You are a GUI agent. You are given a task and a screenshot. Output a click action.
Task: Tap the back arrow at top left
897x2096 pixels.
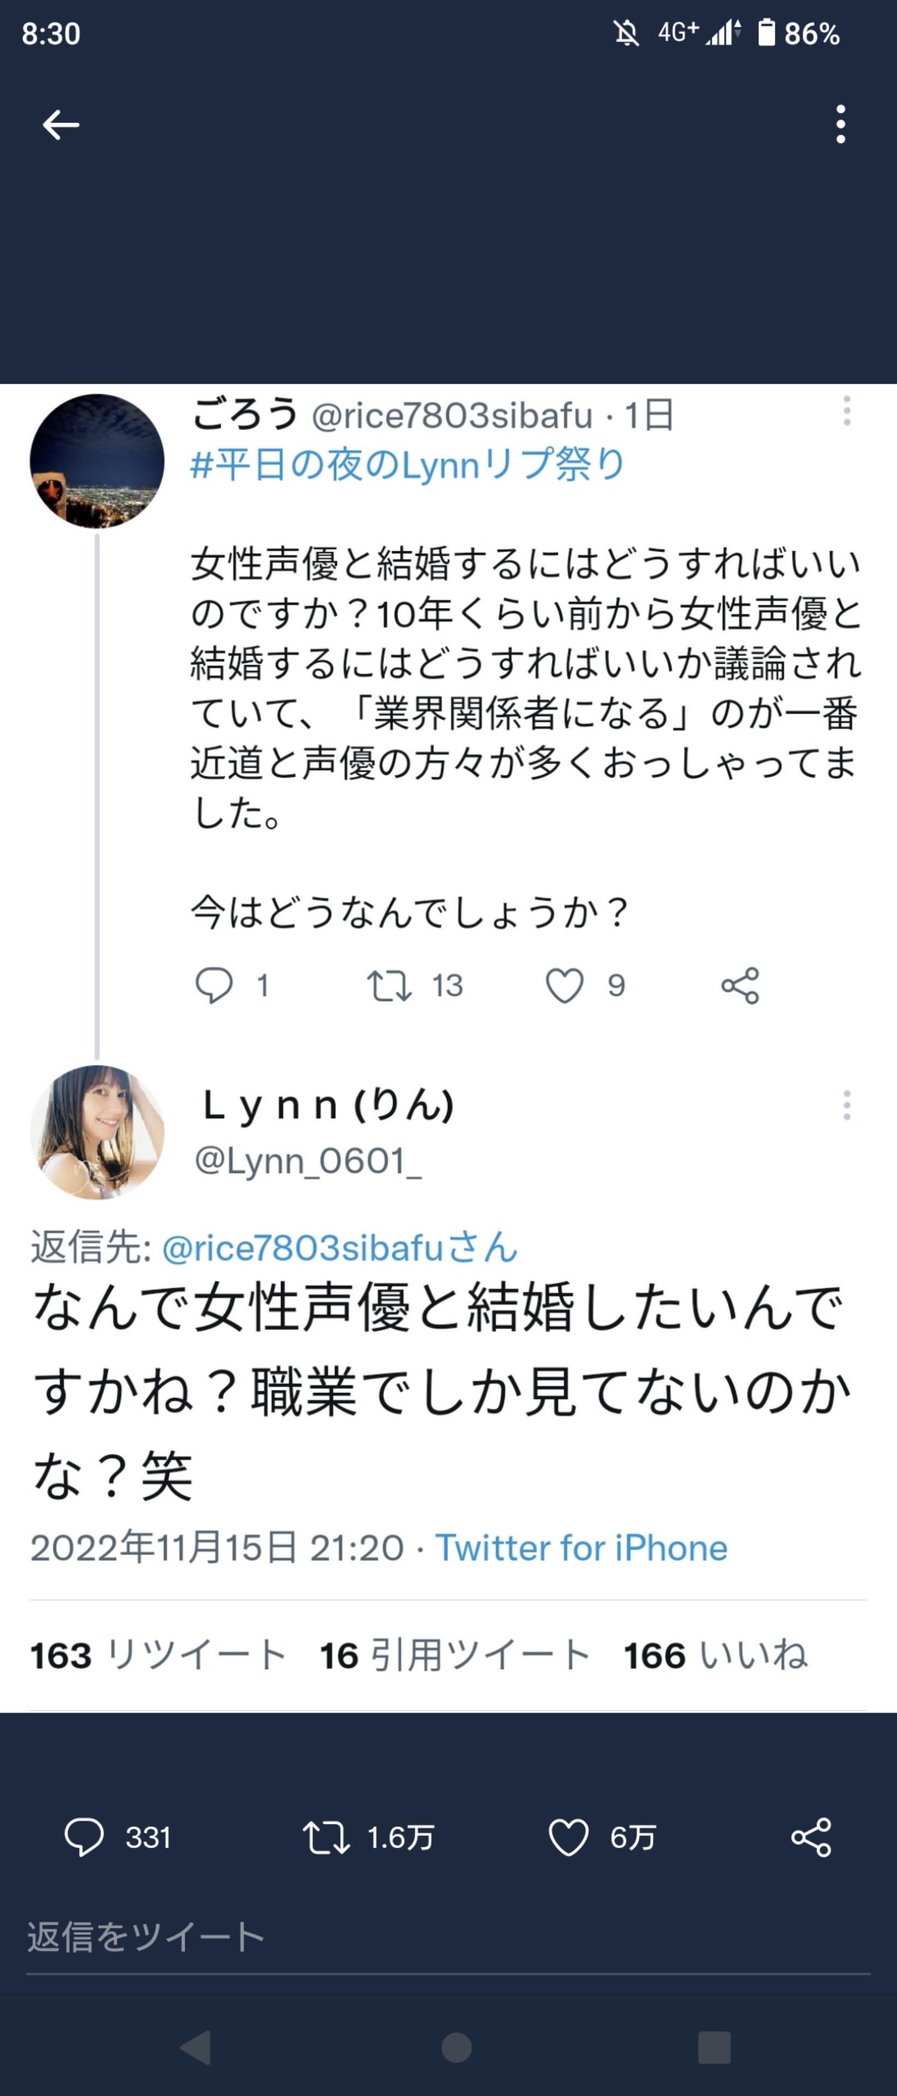point(61,124)
